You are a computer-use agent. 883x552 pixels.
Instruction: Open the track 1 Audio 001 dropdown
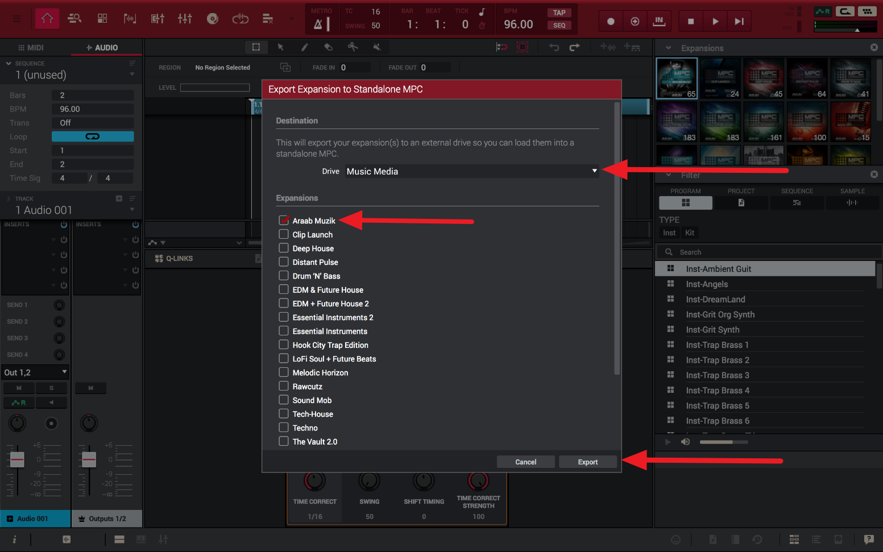[132, 210]
